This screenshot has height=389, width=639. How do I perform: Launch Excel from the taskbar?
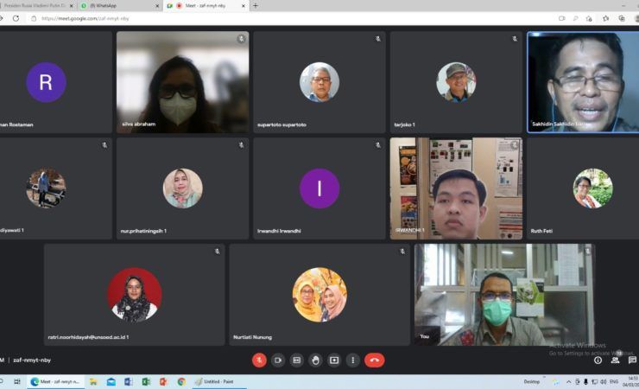tap(146, 382)
